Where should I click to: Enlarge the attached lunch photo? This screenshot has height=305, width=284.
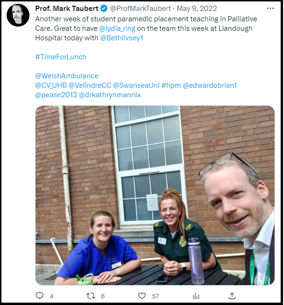155,195
